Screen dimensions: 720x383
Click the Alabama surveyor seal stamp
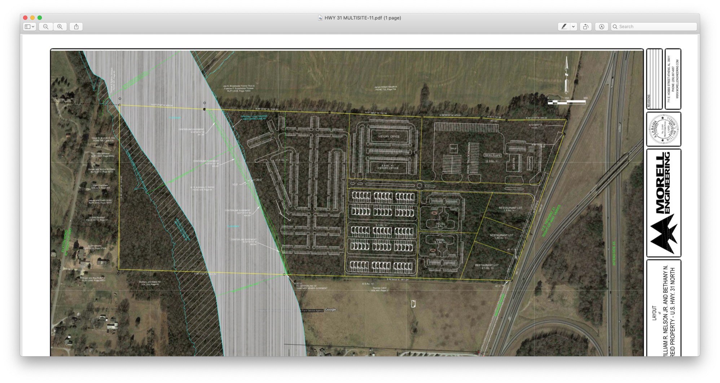pyautogui.click(x=663, y=129)
